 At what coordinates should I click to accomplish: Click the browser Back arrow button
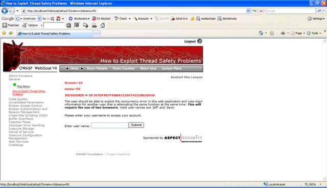tap(5, 11)
